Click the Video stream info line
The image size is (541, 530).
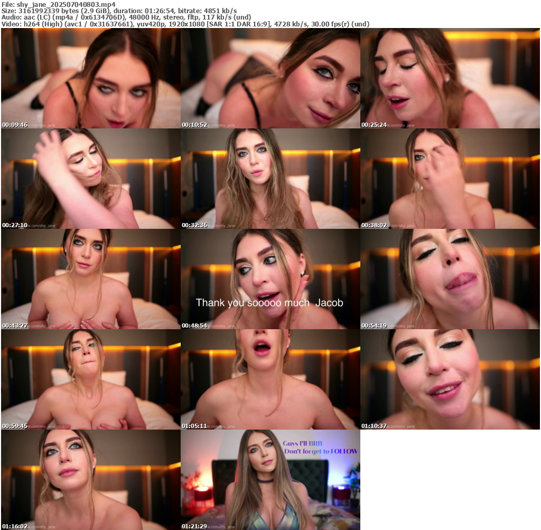pyautogui.click(x=185, y=24)
